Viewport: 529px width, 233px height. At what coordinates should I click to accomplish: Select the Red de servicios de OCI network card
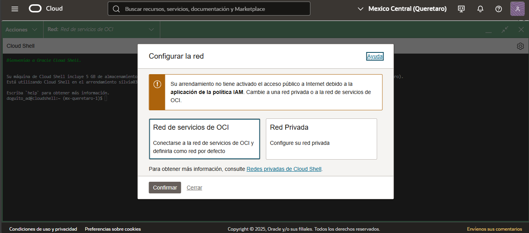[x=204, y=139]
